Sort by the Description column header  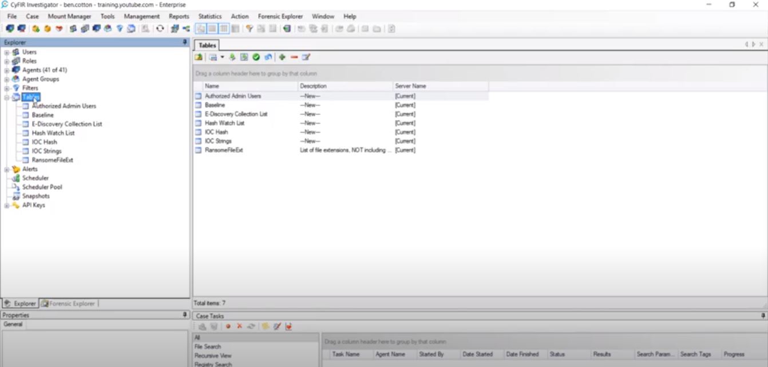click(x=346, y=86)
